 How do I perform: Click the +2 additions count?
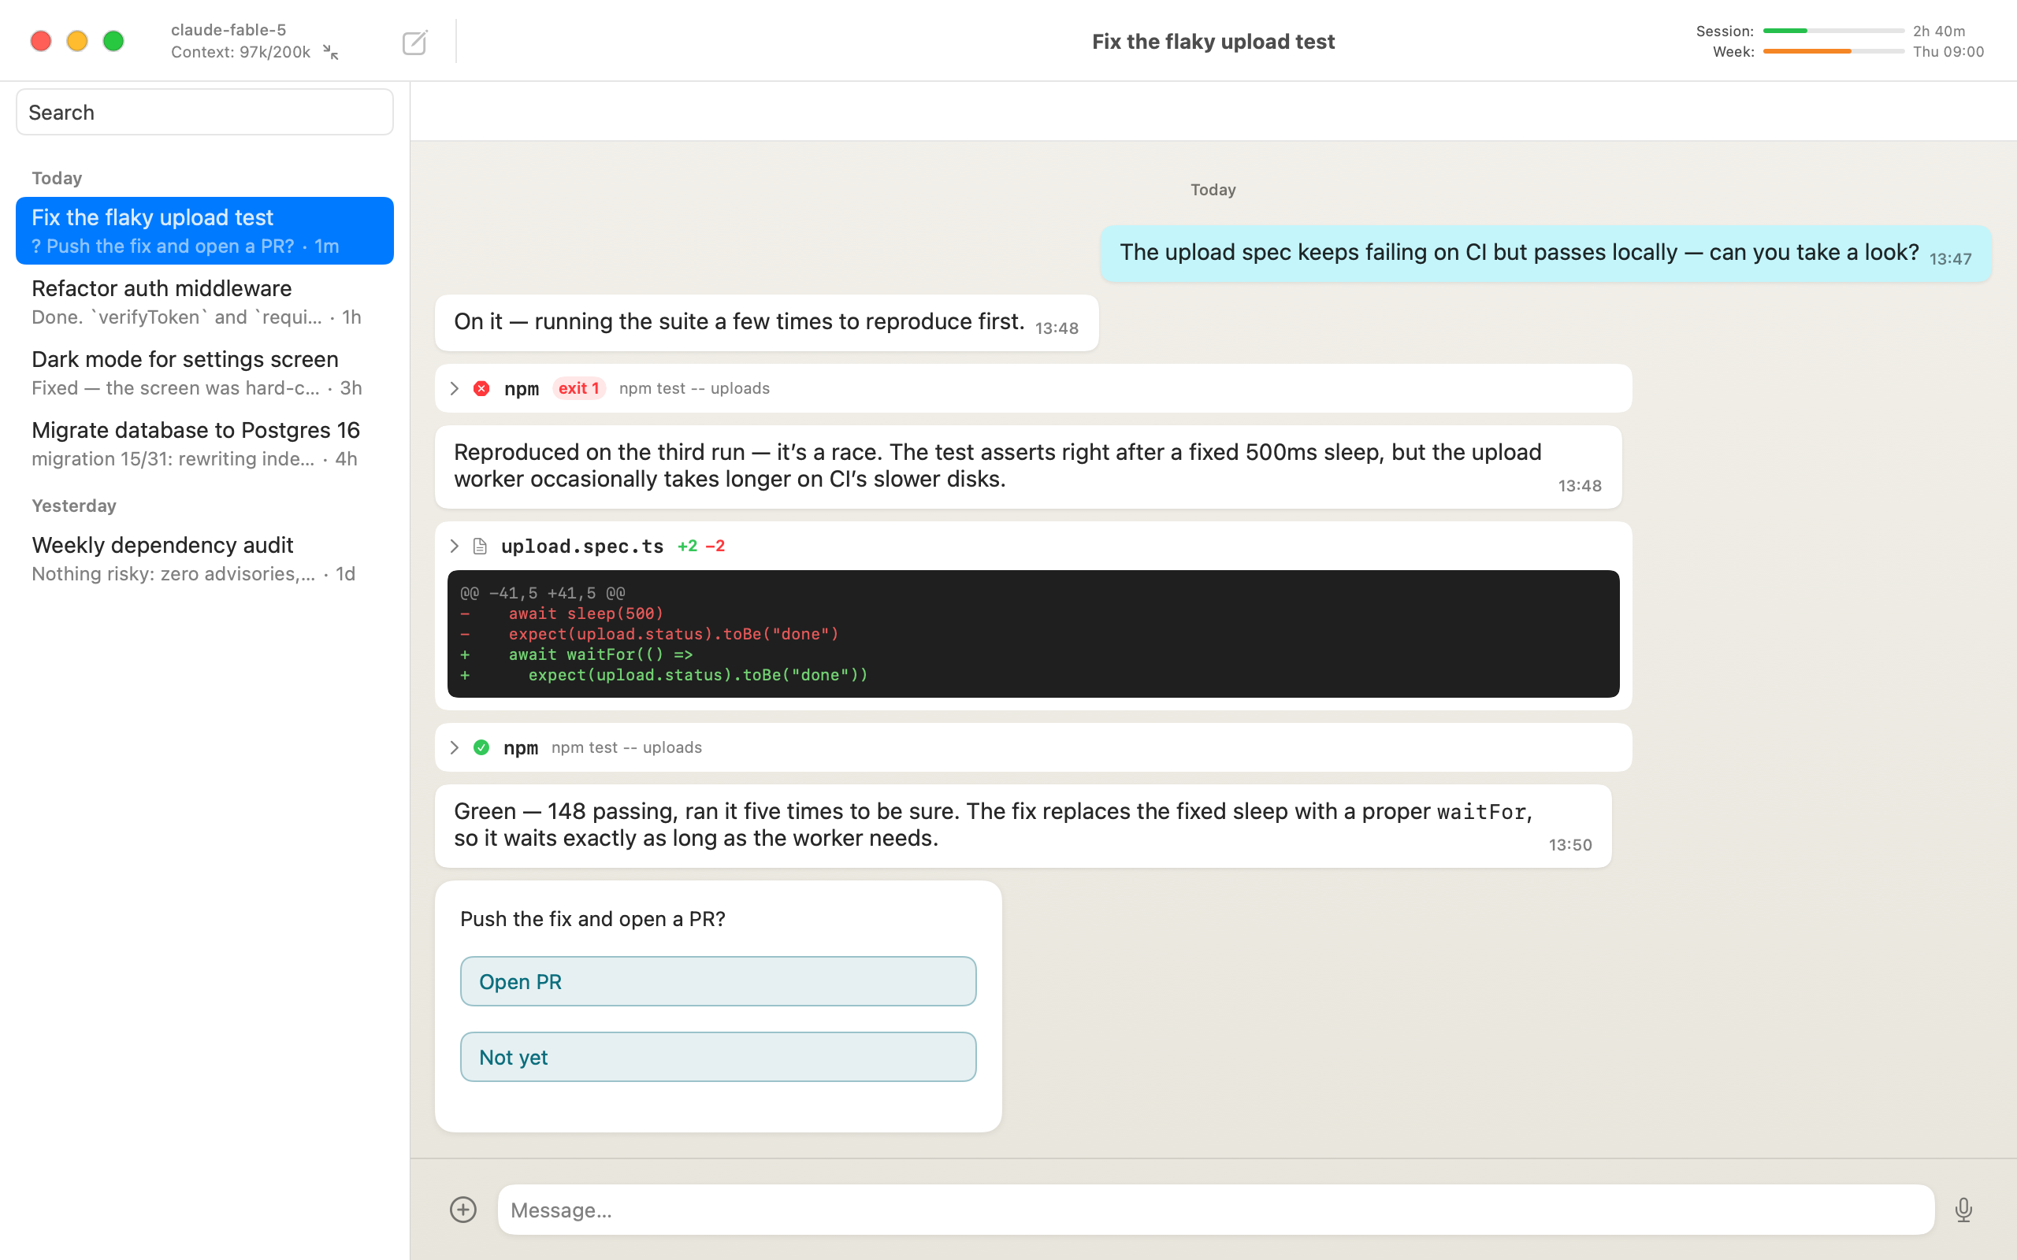click(x=687, y=546)
